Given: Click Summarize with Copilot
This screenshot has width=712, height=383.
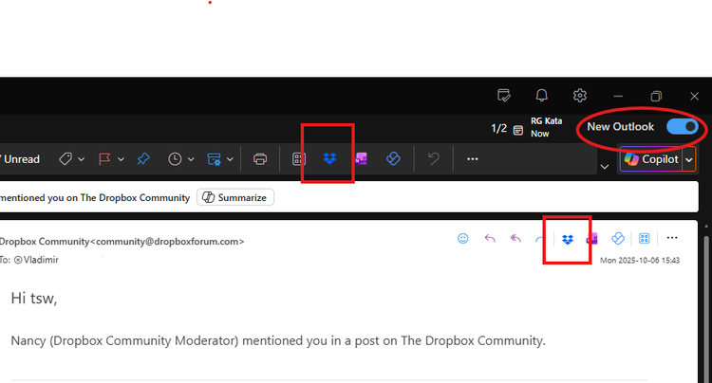Looking at the screenshot, I should pyautogui.click(x=235, y=197).
